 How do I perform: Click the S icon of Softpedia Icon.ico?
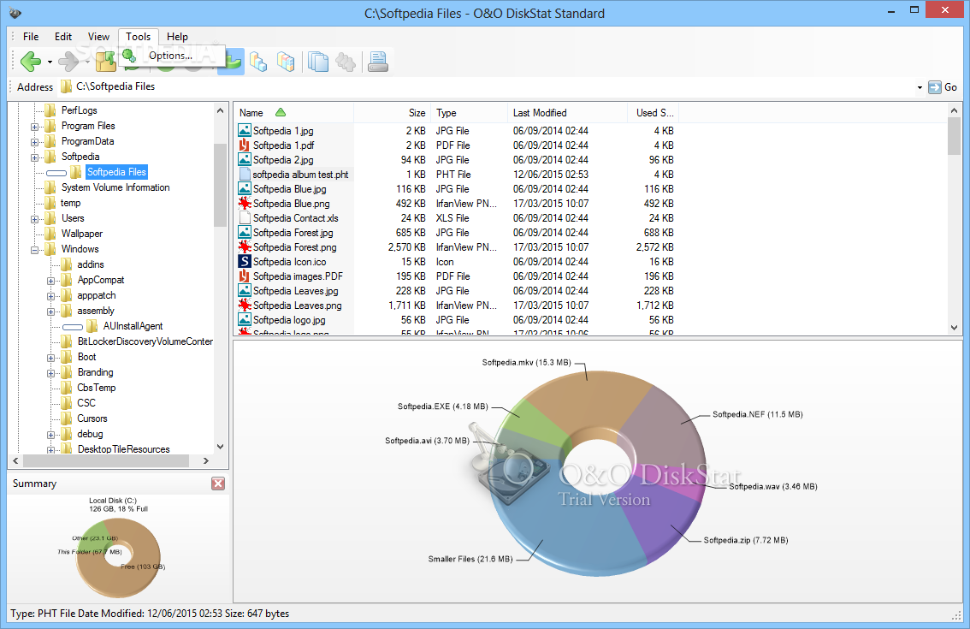click(x=245, y=261)
